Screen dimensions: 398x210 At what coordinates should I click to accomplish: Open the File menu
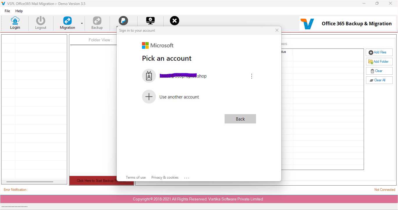point(7,11)
